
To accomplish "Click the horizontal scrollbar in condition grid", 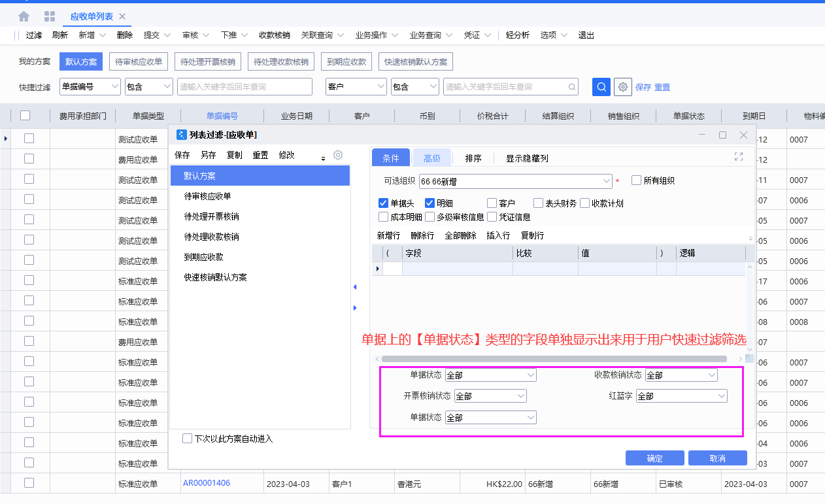I will coord(554,359).
